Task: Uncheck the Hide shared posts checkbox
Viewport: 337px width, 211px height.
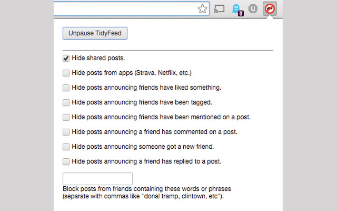Action: point(66,58)
